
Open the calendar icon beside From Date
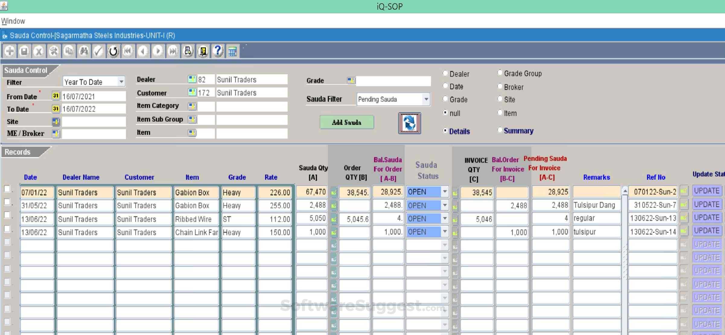[x=56, y=96]
